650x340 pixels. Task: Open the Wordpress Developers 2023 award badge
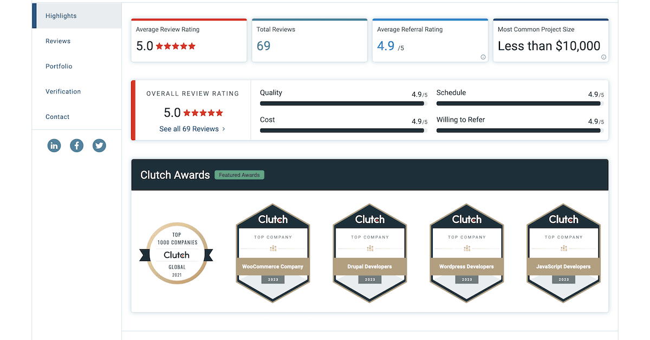point(466,253)
